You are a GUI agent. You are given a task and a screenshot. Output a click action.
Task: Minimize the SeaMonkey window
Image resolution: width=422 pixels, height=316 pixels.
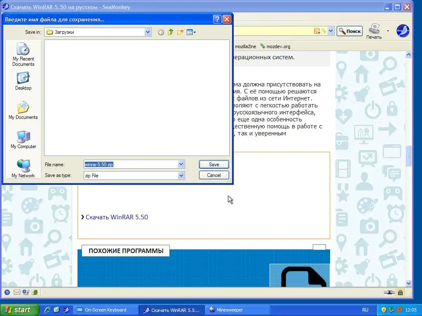387,7
